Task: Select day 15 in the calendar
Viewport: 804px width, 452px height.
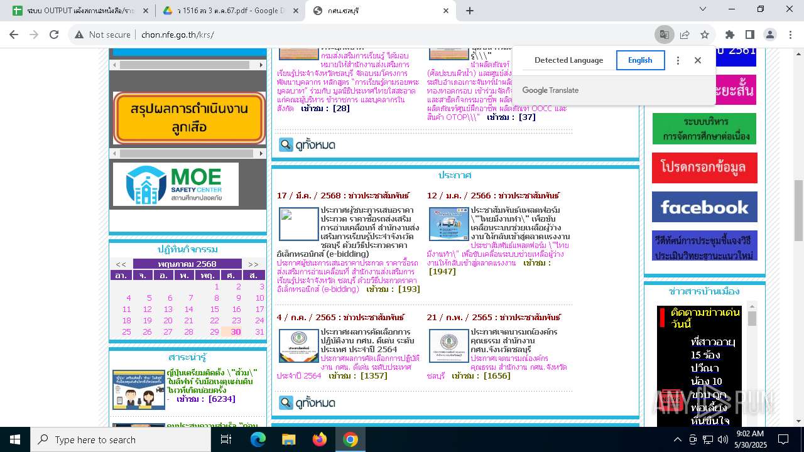Action: pyautogui.click(x=214, y=309)
